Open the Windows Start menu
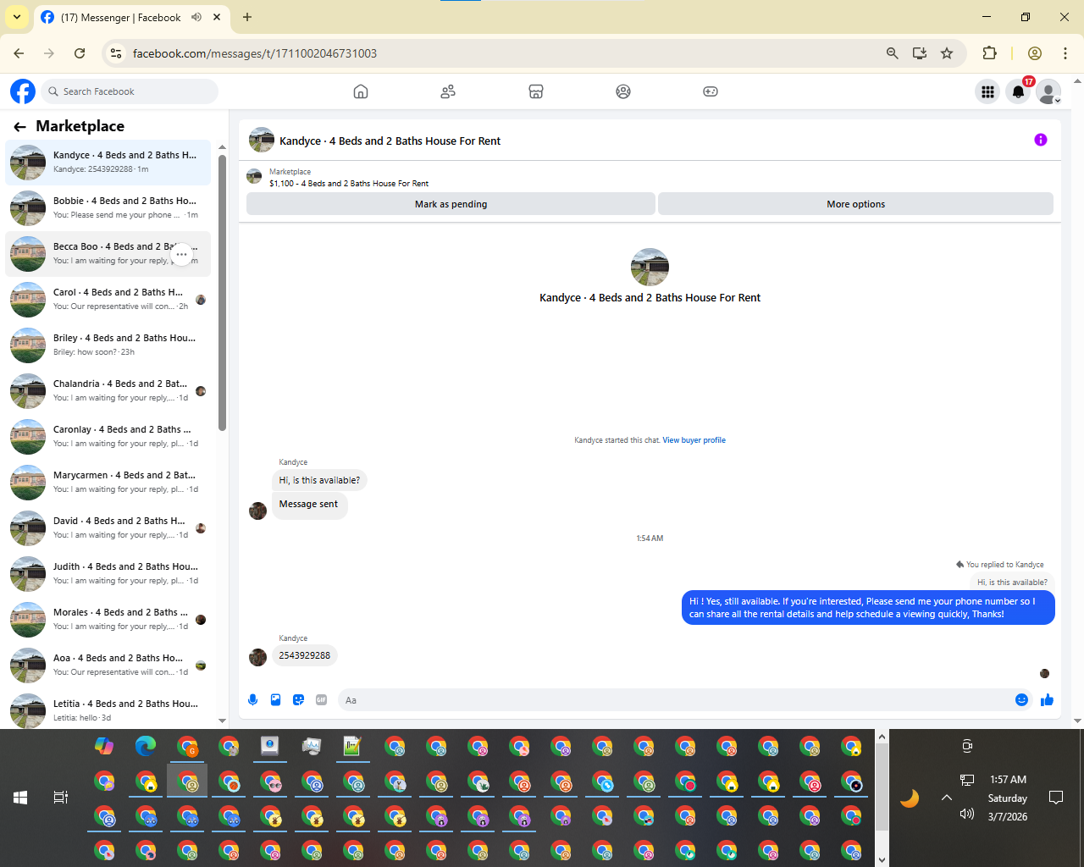This screenshot has height=867, width=1084. 20,798
